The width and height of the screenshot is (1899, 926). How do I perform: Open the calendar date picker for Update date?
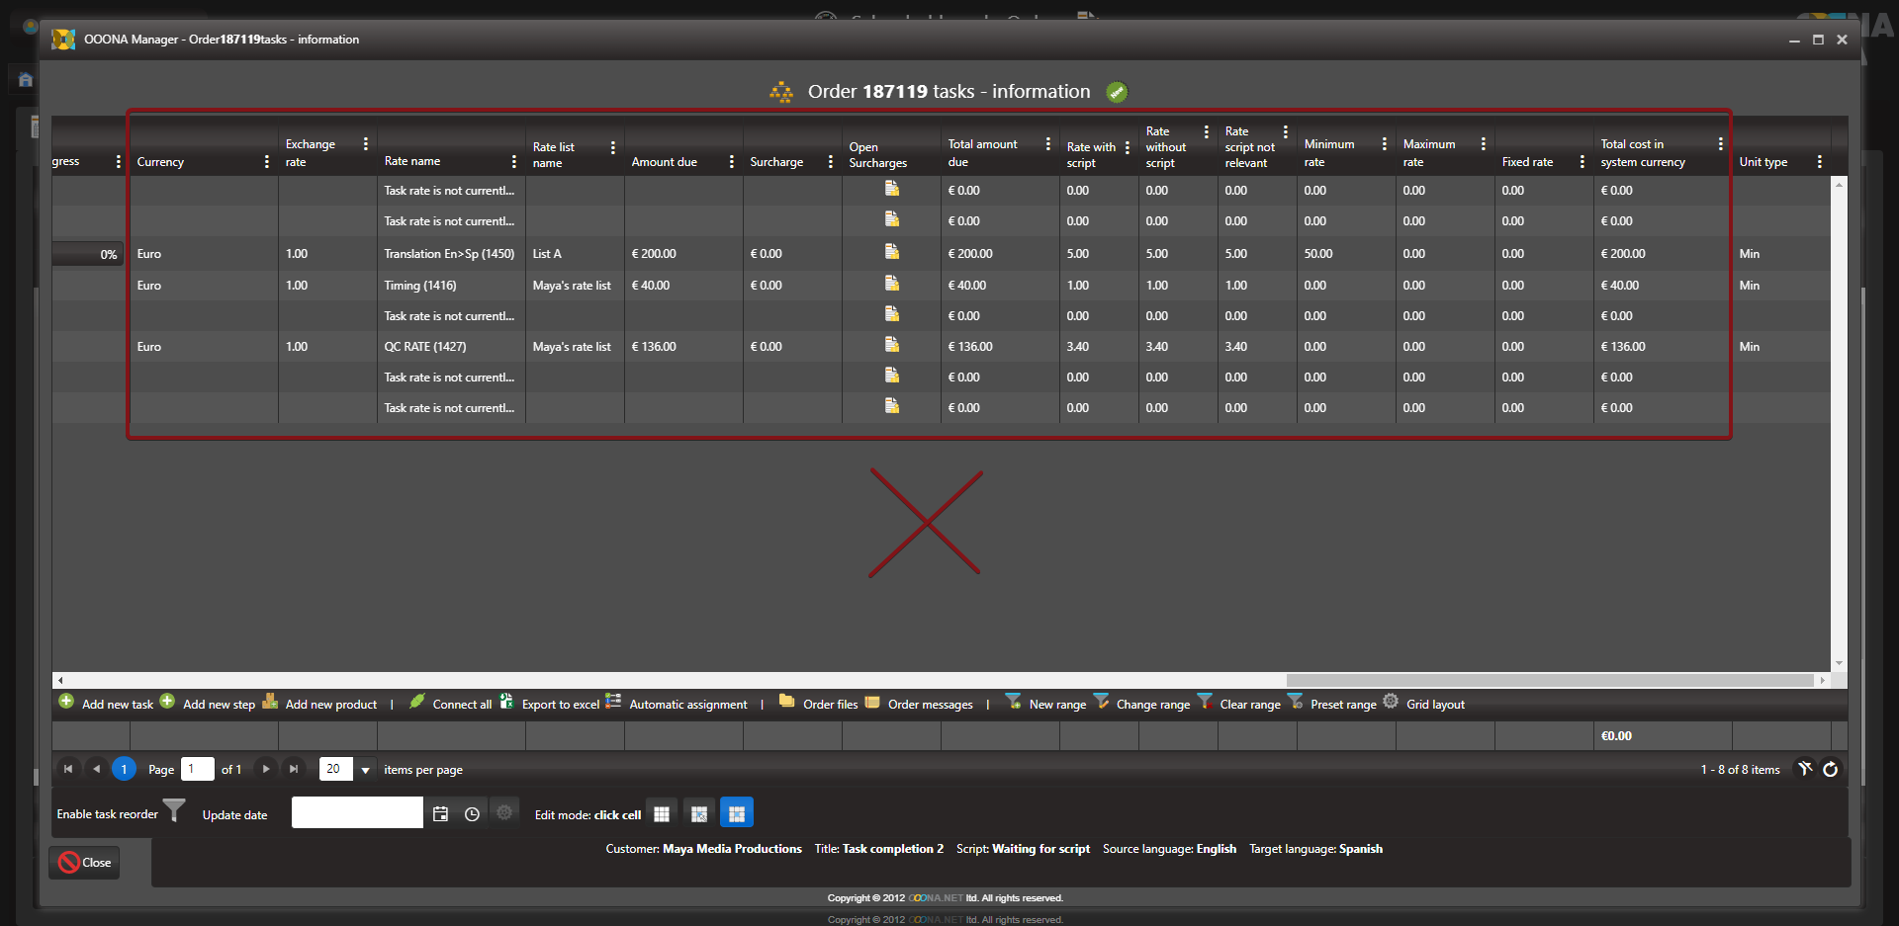tap(441, 814)
